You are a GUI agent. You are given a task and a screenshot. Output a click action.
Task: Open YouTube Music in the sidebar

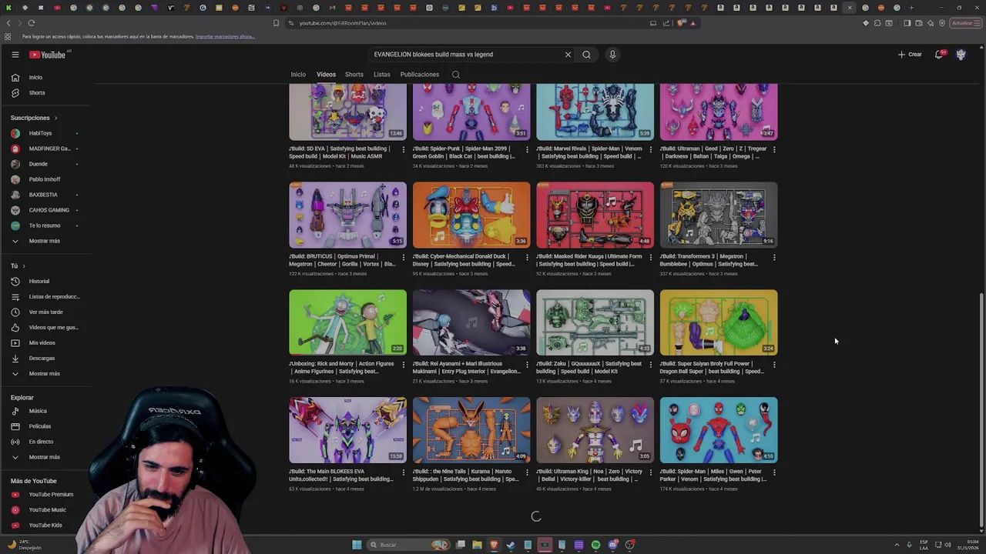pos(46,509)
